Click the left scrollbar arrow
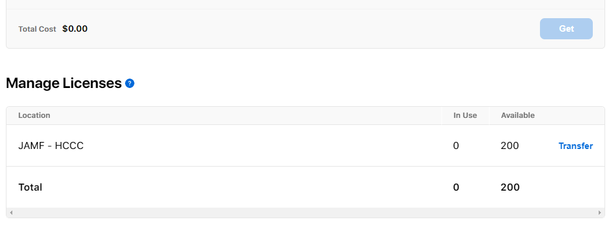Viewport: 611px width, 227px height. click(11, 212)
